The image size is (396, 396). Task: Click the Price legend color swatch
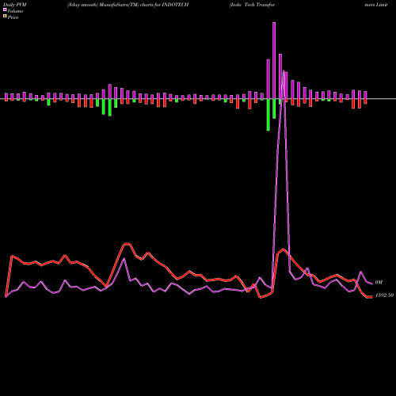click(5, 16)
